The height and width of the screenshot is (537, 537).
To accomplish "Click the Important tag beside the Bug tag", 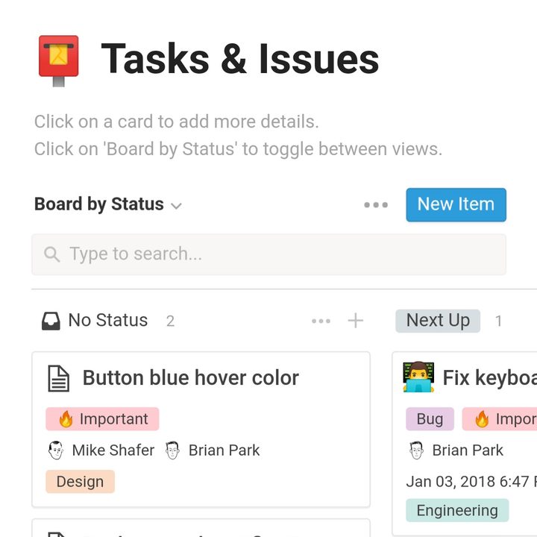I will pyautogui.click(x=500, y=419).
